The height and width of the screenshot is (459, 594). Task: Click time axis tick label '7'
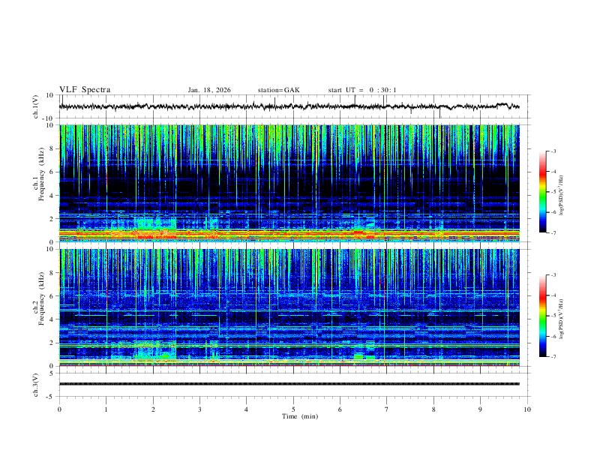pos(387,409)
